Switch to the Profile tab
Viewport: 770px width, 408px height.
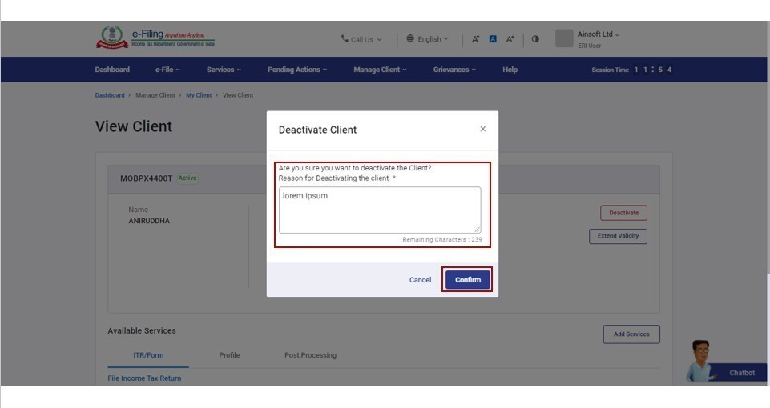click(x=229, y=355)
